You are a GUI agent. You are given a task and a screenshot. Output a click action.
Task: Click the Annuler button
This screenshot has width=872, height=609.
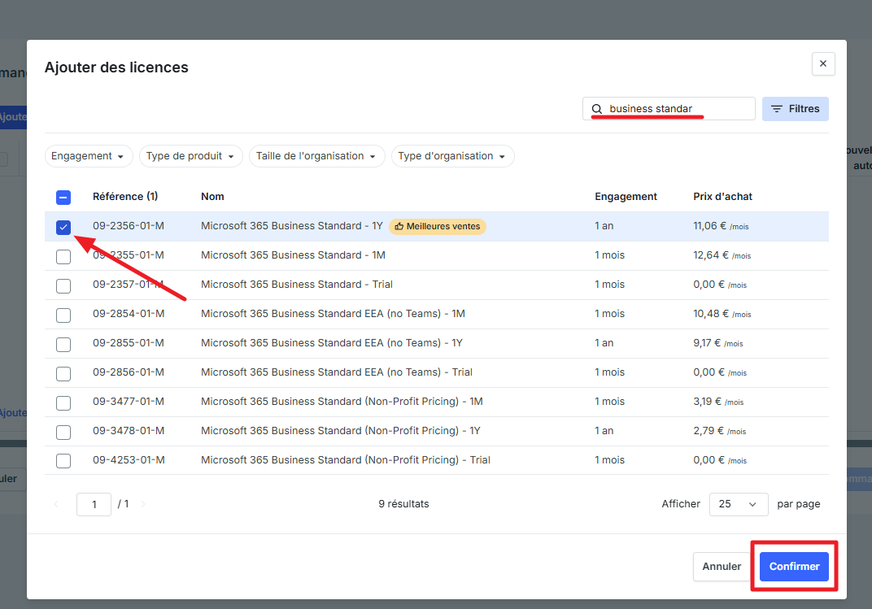tap(722, 567)
